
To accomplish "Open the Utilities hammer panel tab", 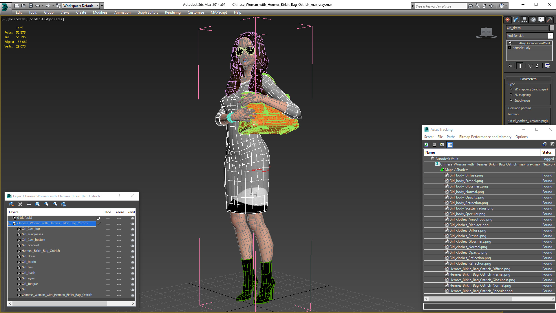I will click(x=549, y=20).
